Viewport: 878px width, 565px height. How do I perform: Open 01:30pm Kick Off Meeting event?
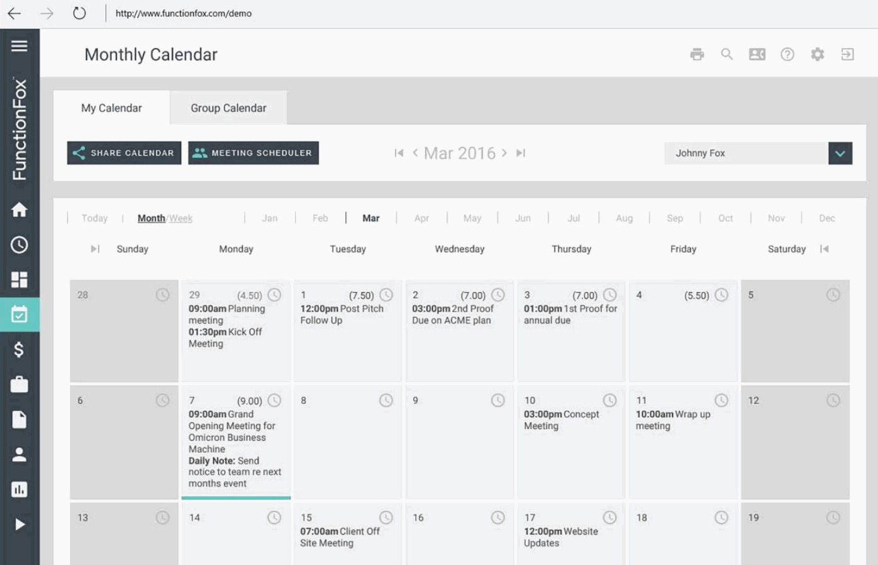[x=225, y=338]
